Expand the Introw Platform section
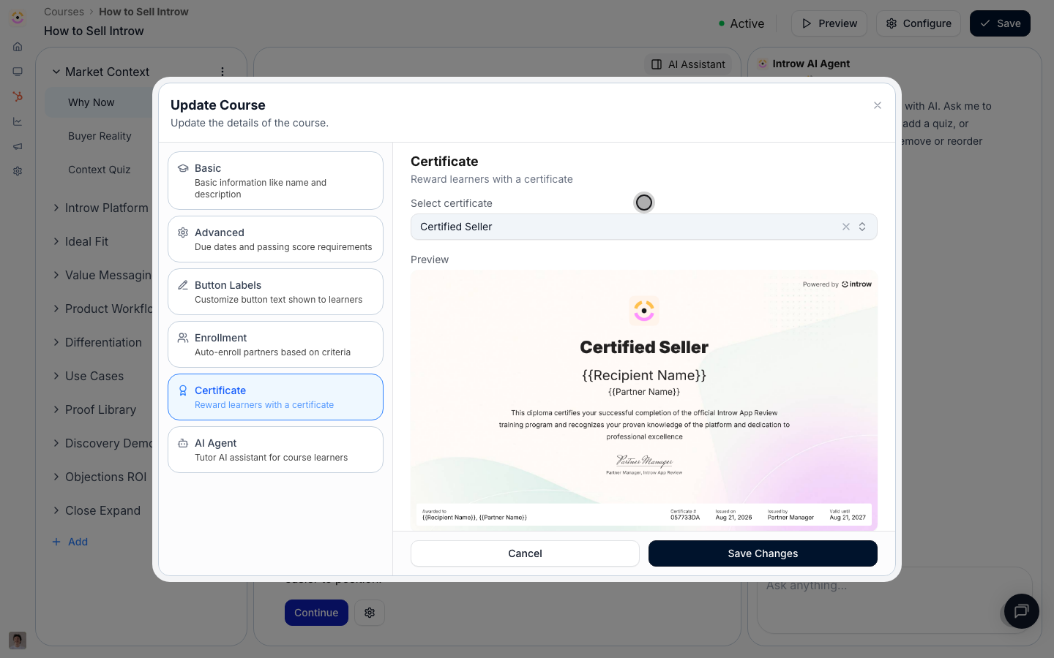Screen dimensions: 1054x658 pos(56,208)
